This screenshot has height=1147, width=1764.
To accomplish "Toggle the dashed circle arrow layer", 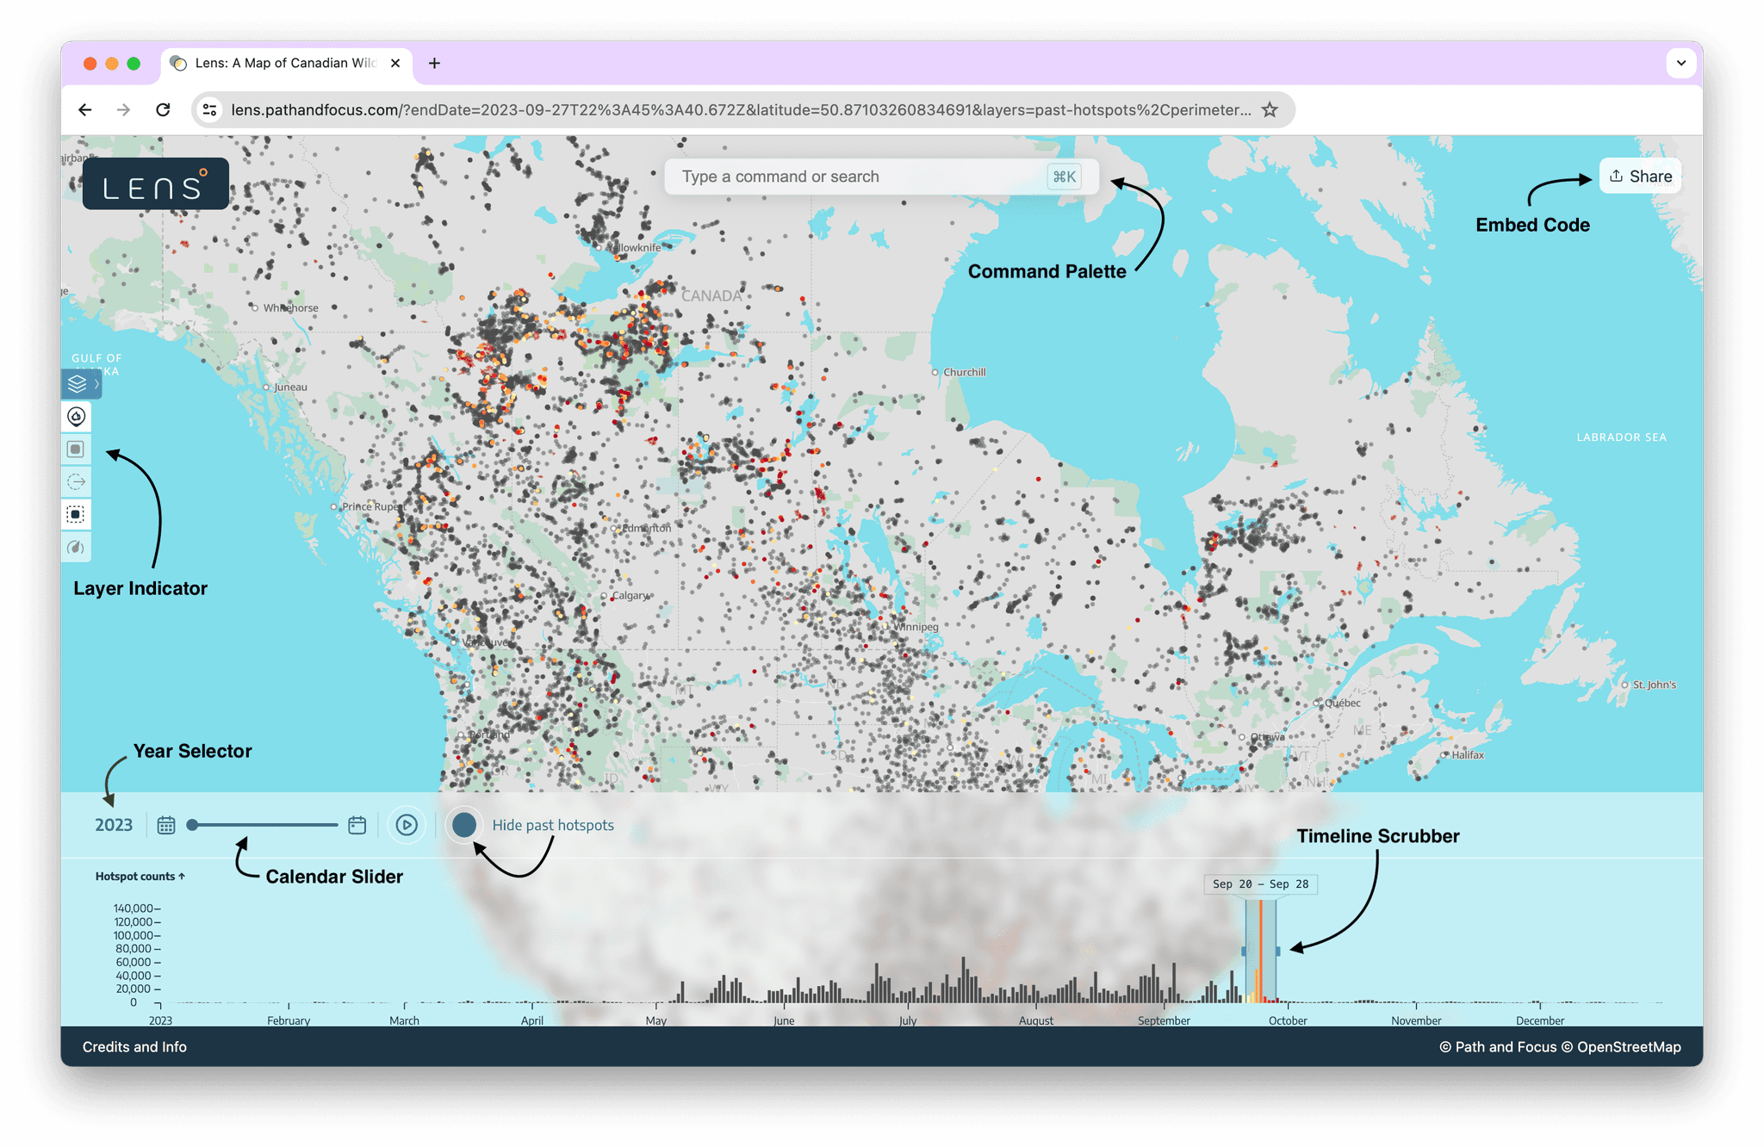I will 77,482.
